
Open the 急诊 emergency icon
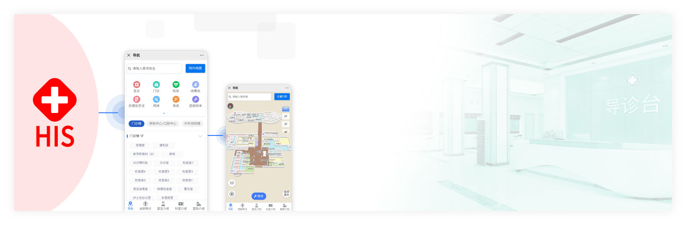click(137, 85)
